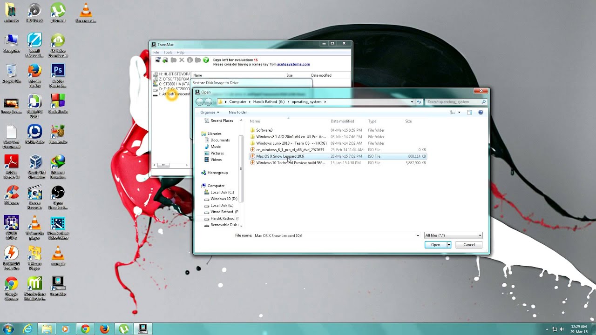Click the Open button

(435, 245)
